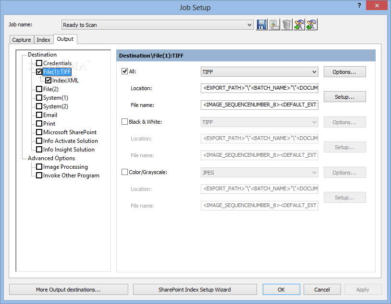Click the Cancel button
The width and height of the screenshot is (391, 304).
pos(322,290)
